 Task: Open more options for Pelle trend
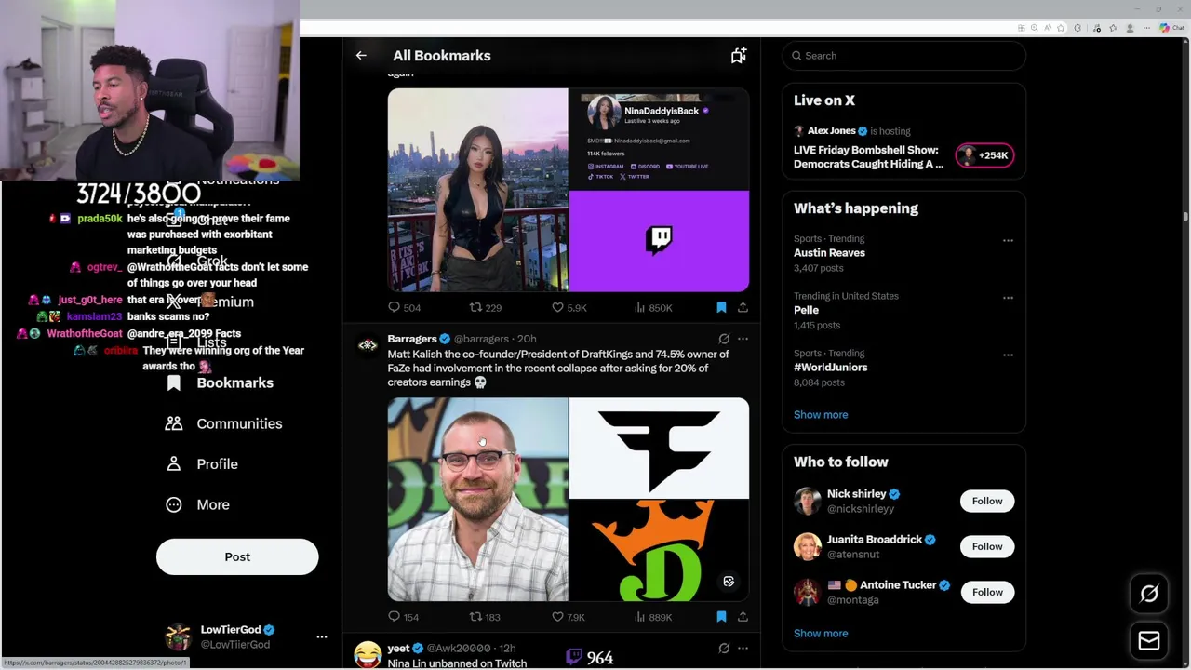point(1008,298)
